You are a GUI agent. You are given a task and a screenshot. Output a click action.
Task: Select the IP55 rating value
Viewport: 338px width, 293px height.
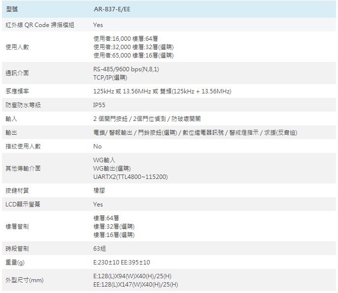99,105
